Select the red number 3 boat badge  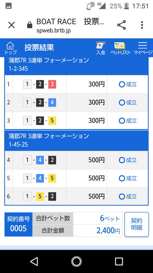click(x=52, y=84)
